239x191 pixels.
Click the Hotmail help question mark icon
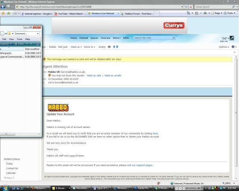pos(233,47)
